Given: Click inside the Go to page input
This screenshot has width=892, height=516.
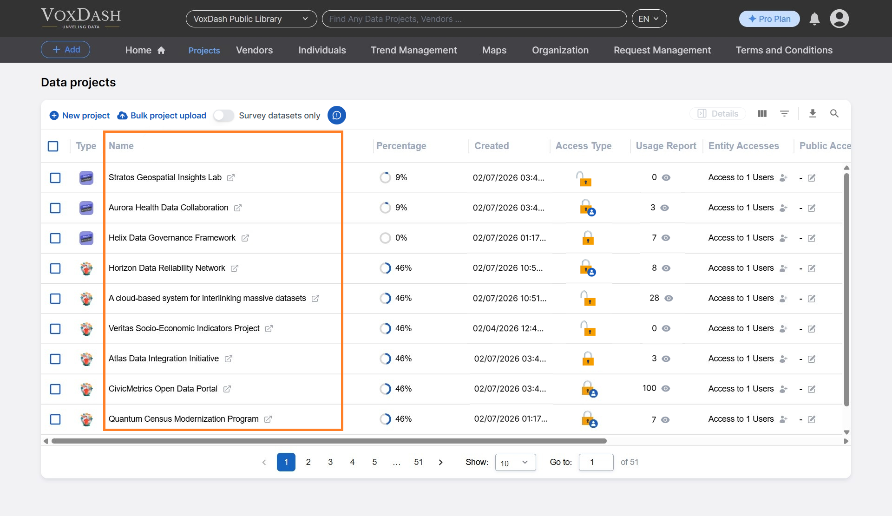Looking at the screenshot, I should coord(596,462).
